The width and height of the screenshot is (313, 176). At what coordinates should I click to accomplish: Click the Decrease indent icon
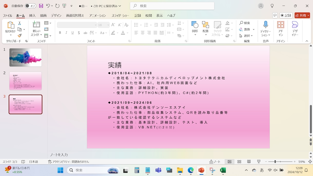pos(156,25)
